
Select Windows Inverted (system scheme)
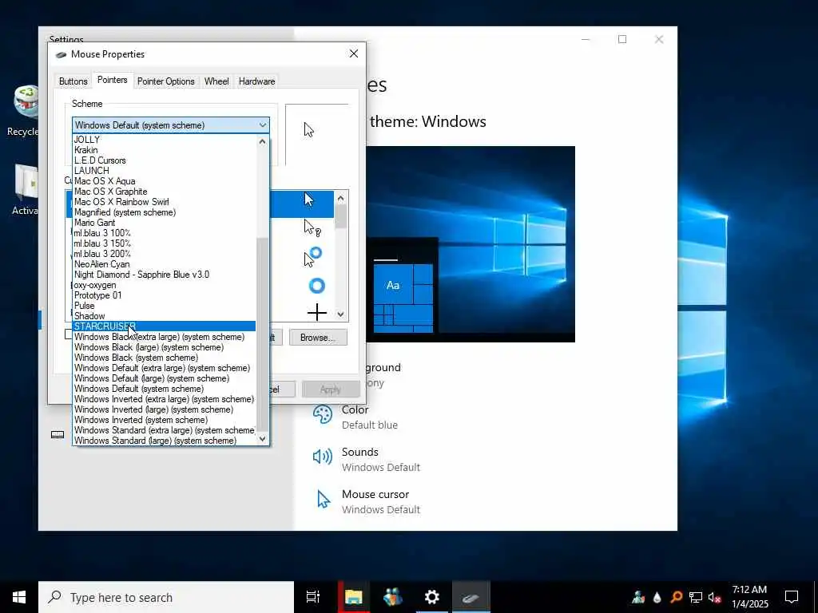click(x=164, y=420)
